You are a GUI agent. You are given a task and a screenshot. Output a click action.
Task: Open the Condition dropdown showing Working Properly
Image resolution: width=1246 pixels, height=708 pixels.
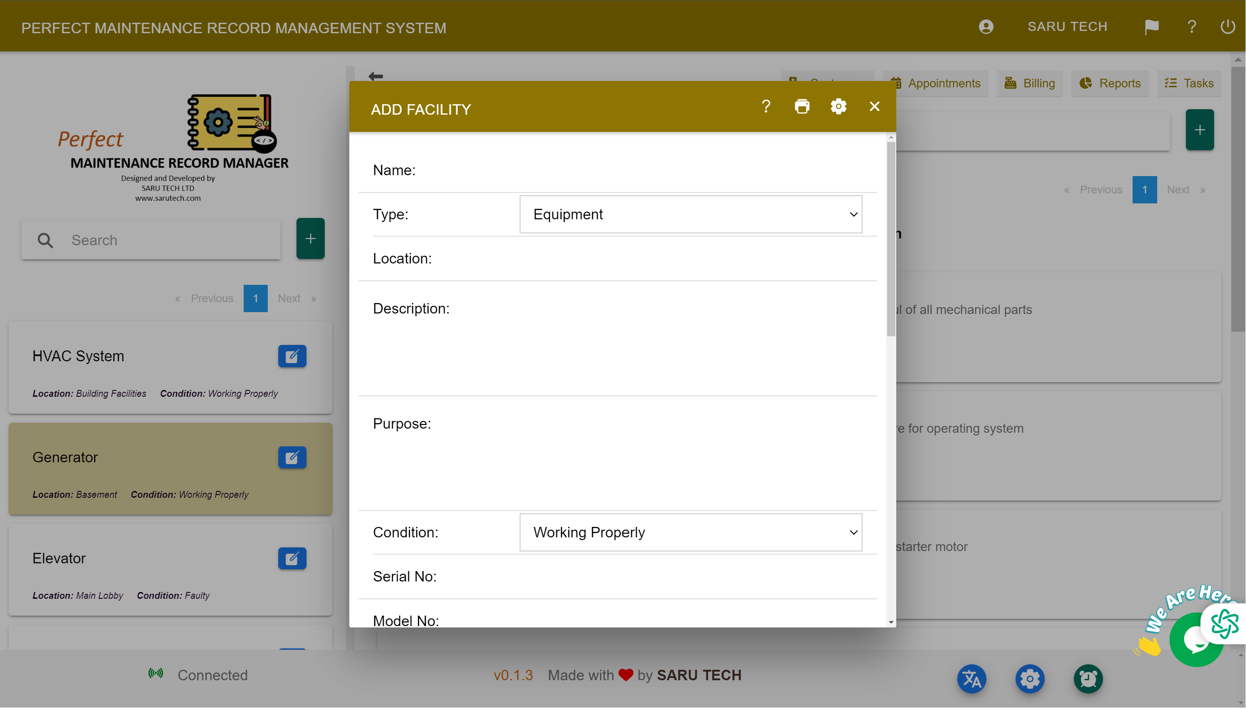[x=691, y=533]
